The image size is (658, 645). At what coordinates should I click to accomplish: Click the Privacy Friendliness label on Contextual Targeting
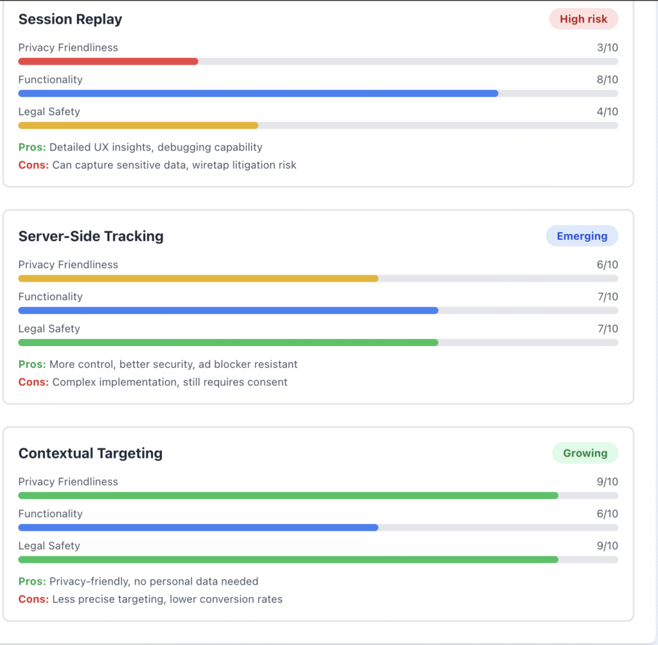(x=67, y=481)
